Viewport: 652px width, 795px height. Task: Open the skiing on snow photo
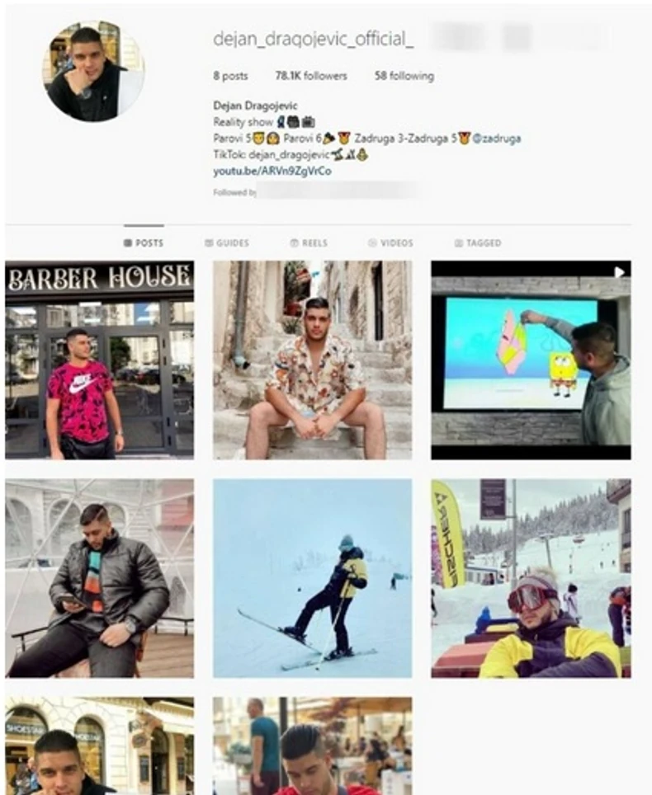click(313, 578)
